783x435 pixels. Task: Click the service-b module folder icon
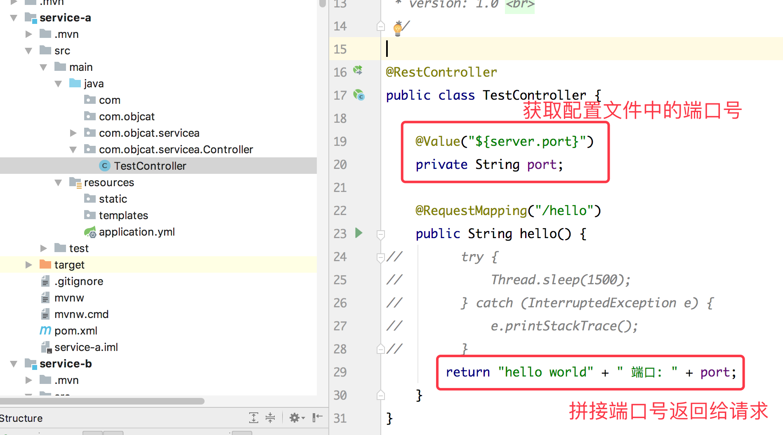coord(31,364)
